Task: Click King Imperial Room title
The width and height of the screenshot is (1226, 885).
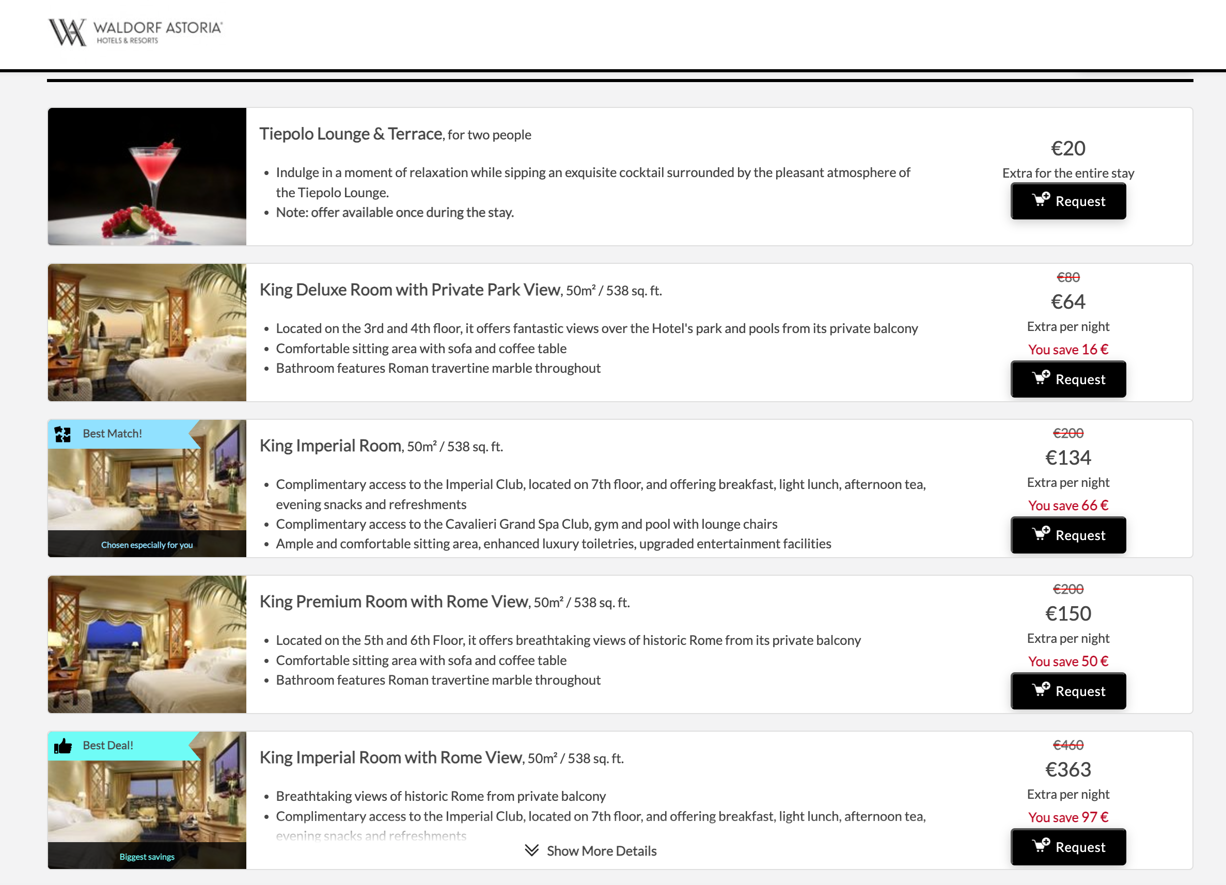Action: [x=331, y=446]
